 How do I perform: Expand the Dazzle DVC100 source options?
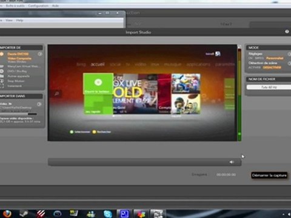click(40, 54)
